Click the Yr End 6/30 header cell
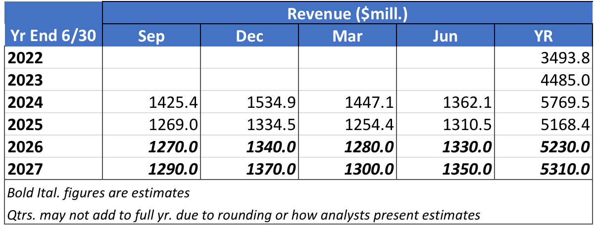This screenshot has width=595, height=228. tap(53, 36)
